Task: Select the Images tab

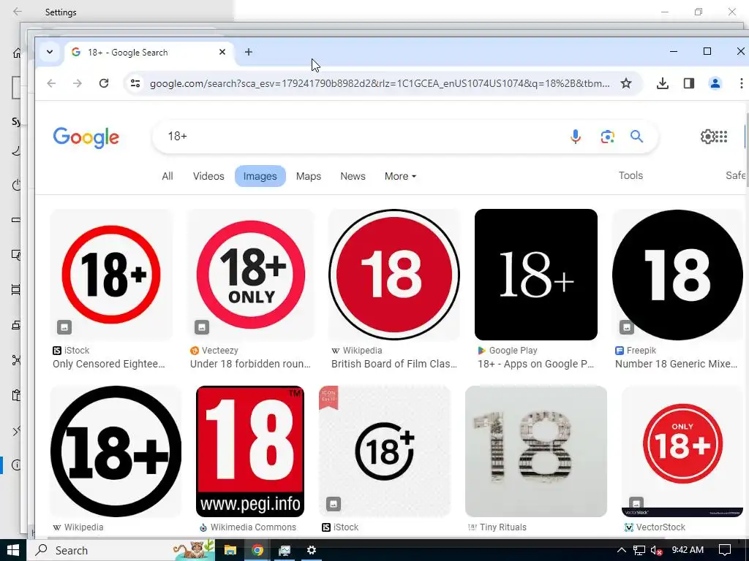Action: 260,176
